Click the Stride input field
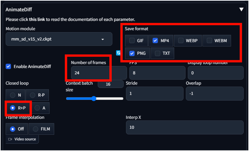 [155, 94]
